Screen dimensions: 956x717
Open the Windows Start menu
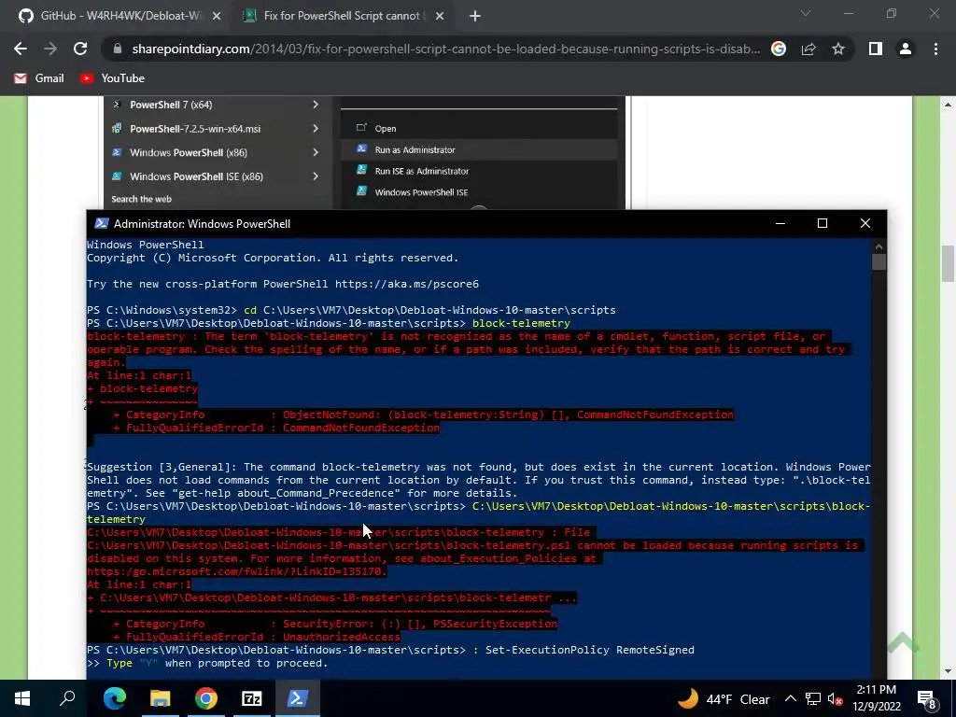(x=22, y=698)
